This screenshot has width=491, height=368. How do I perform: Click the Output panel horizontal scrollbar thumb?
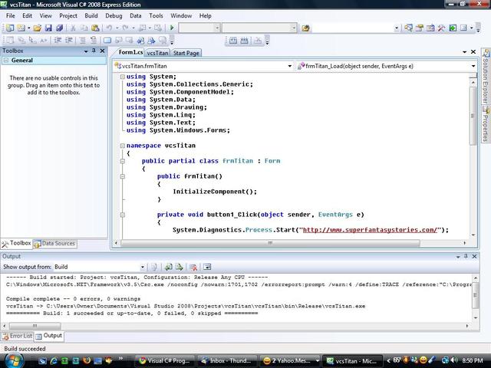point(35,326)
